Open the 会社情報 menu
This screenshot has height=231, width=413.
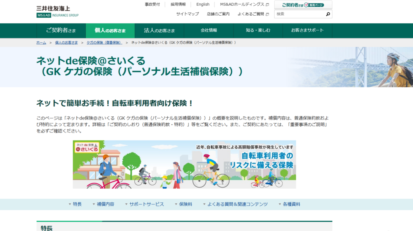pyautogui.click(x=209, y=31)
